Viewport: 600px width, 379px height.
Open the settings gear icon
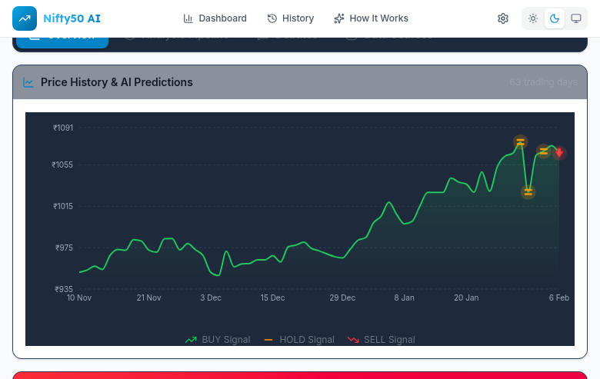[x=503, y=18]
